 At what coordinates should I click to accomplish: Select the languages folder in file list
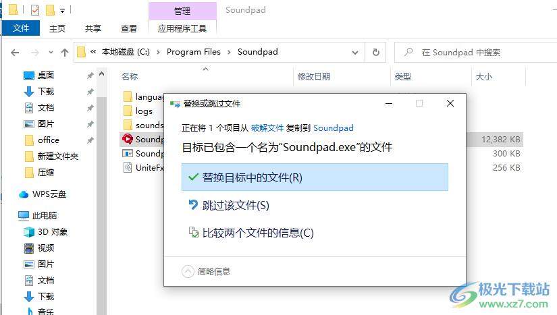[143, 97]
